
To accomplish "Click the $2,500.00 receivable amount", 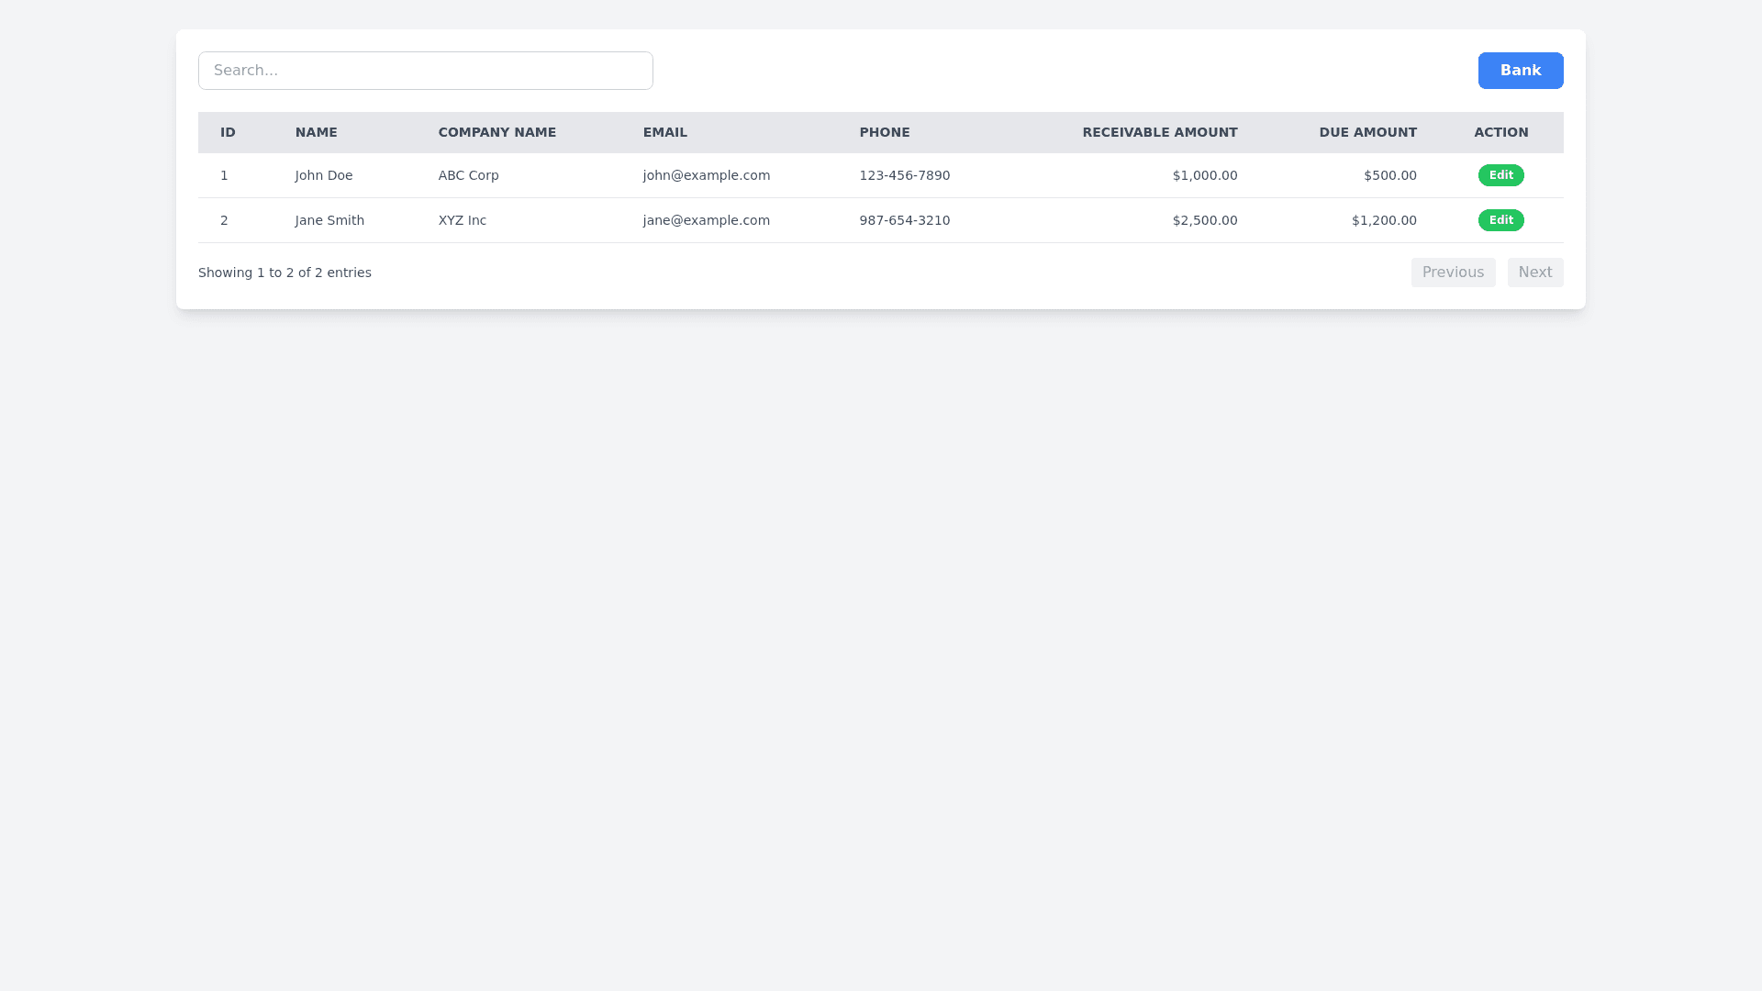I will [1204, 220].
